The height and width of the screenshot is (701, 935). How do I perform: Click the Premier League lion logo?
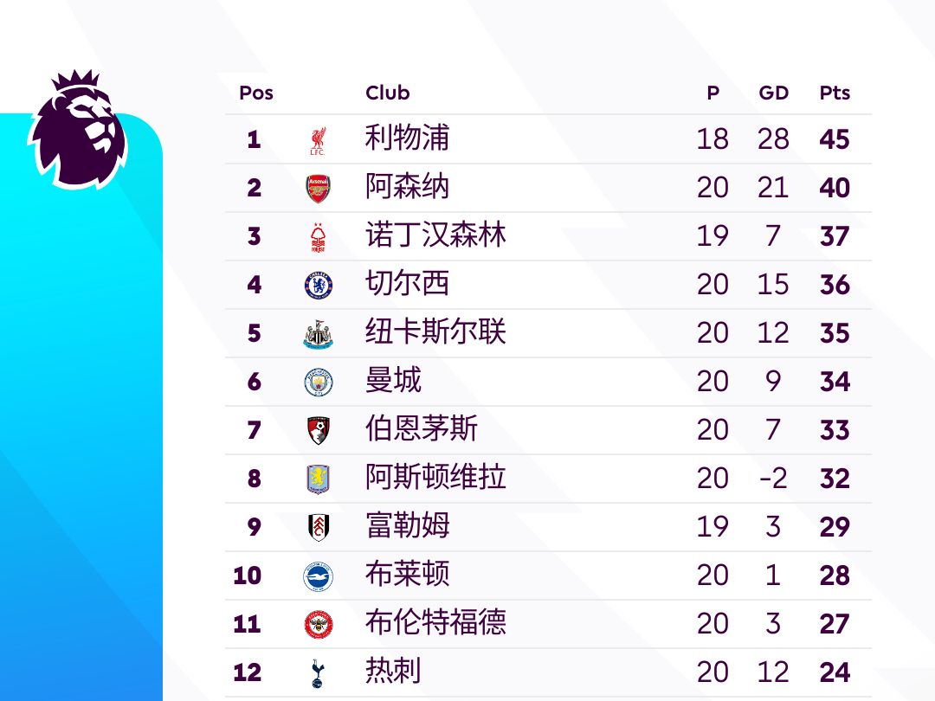(x=78, y=130)
